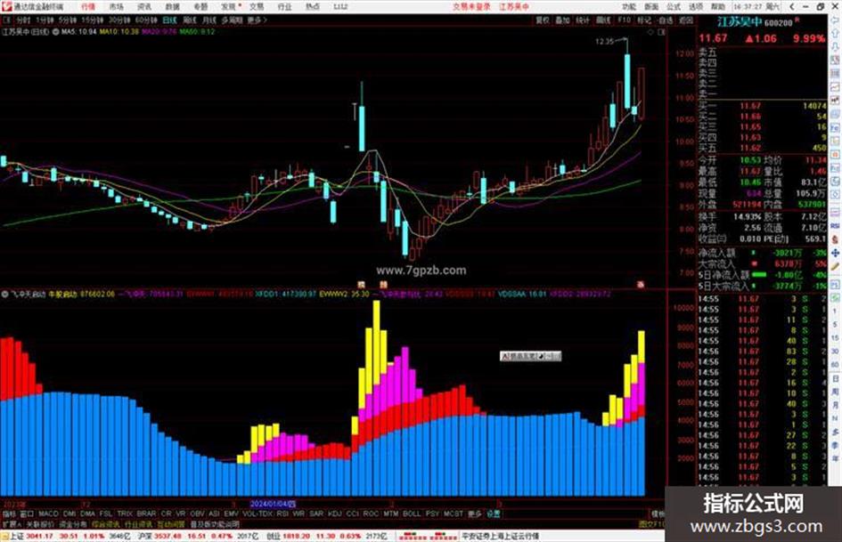The width and height of the screenshot is (842, 542).
Task: Click 交易未登录 login status
Action: tap(471, 6)
